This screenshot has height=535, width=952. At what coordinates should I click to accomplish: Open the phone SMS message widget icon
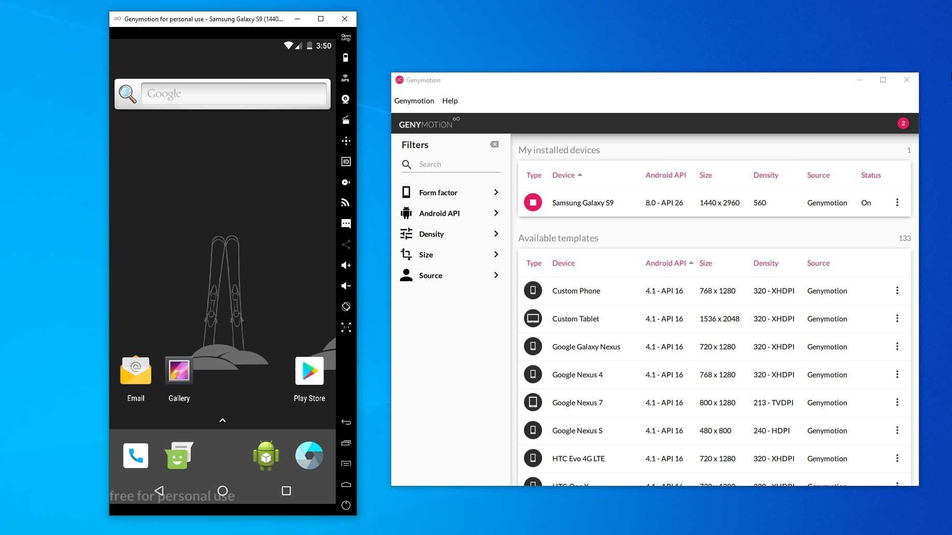(x=346, y=224)
